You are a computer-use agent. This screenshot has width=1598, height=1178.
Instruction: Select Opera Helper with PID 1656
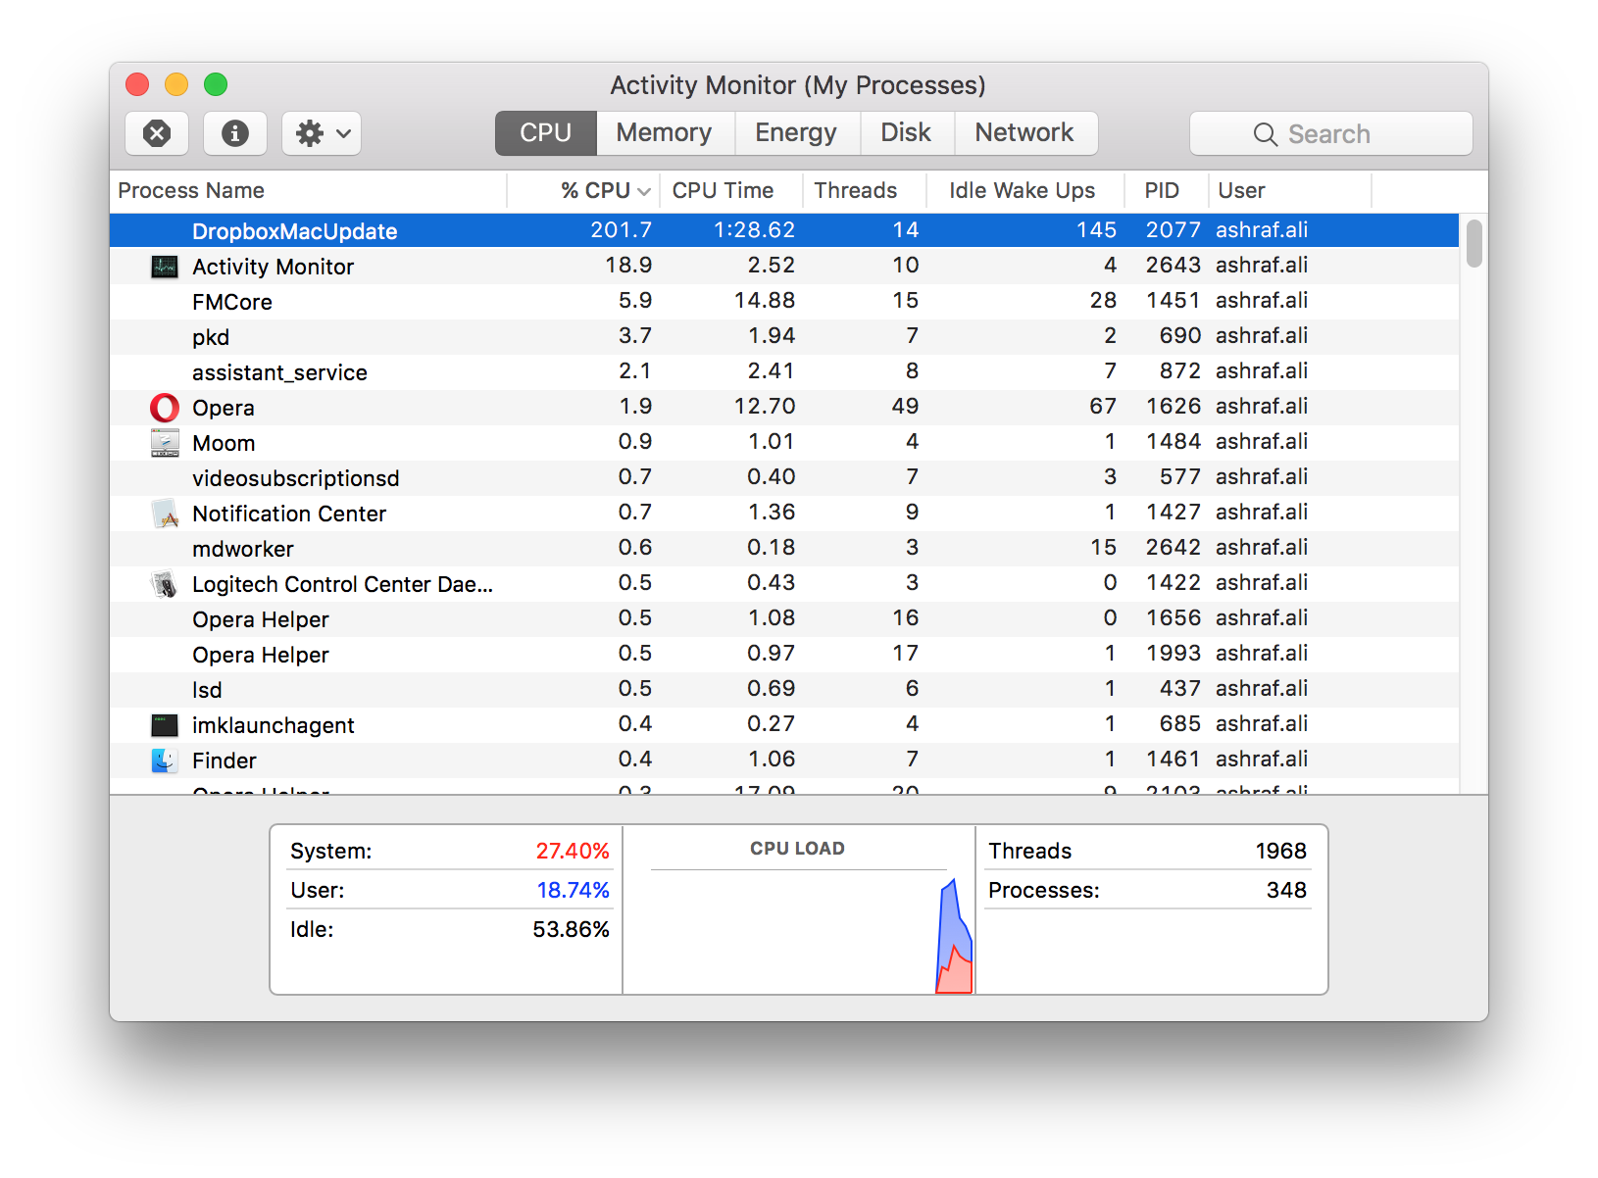click(784, 618)
